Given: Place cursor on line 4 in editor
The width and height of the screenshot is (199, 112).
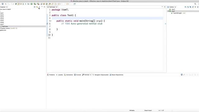Looking at the screenshot, I should coord(107,18).
